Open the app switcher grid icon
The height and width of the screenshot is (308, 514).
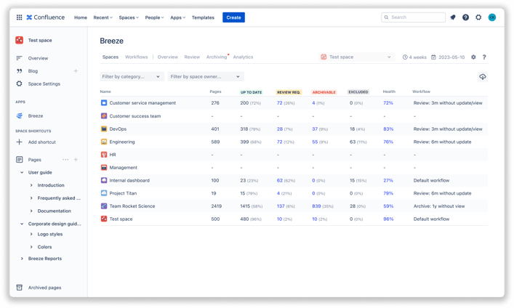[20, 17]
